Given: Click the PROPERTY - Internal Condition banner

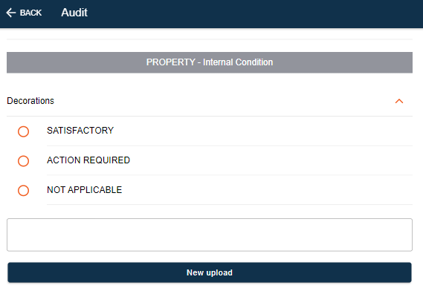Looking at the screenshot, I should [210, 62].
